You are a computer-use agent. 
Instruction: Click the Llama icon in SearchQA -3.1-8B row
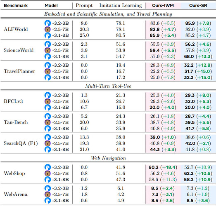[x=47, y=150]
